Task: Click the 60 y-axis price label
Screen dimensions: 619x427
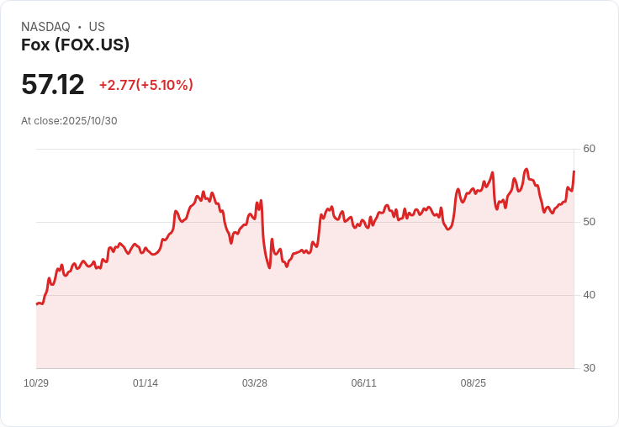Action: tap(589, 149)
